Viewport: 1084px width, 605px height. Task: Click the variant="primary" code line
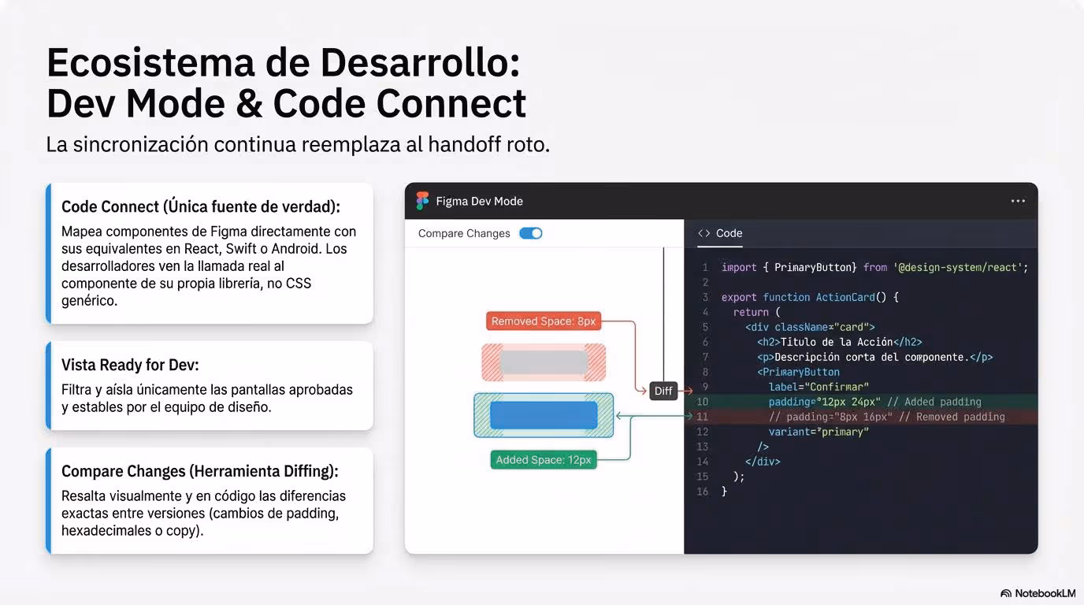[819, 432]
